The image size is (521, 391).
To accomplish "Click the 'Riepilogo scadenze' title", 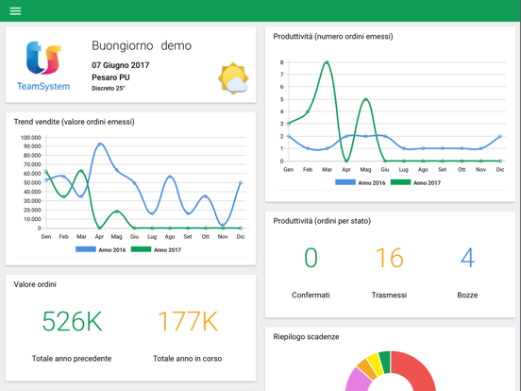I will (x=306, y=337).
